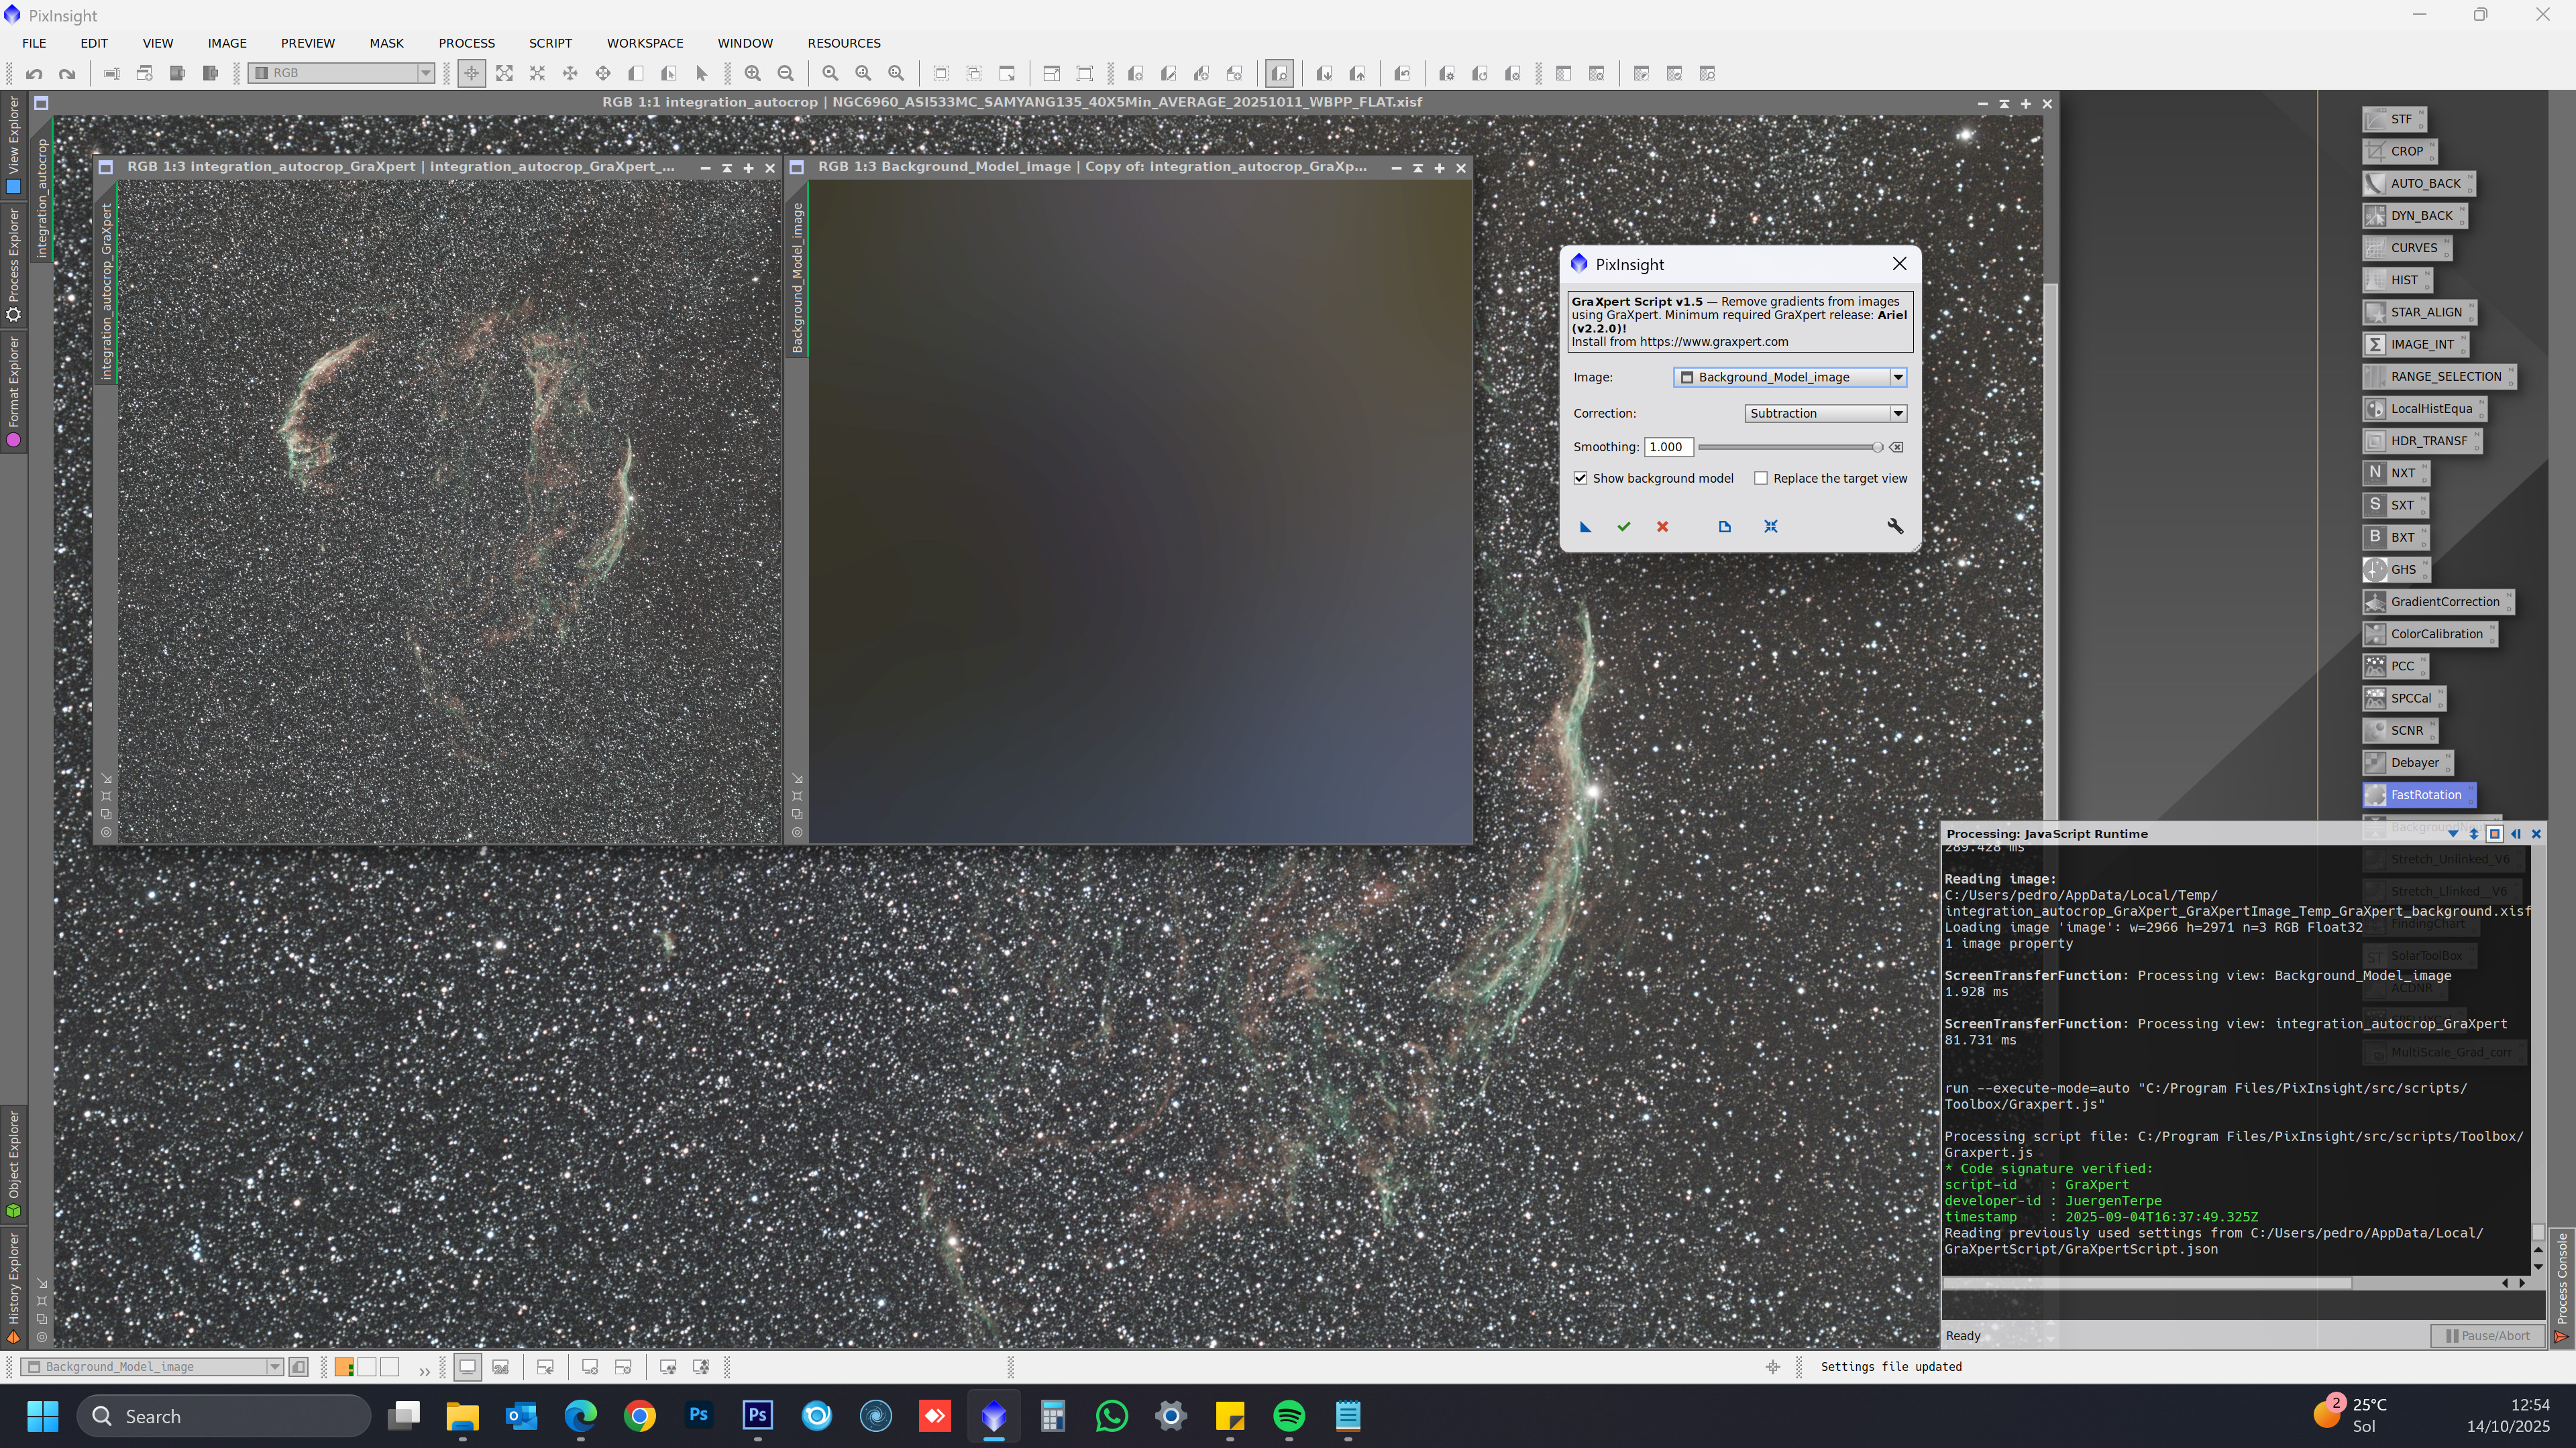
Task: Expand the Correction Subtraction dropdown
Action: [1897, 413]
